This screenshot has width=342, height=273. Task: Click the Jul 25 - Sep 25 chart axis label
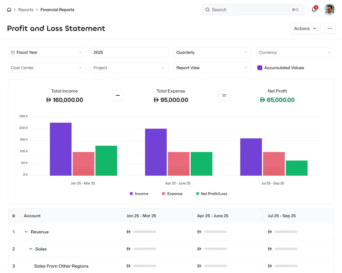pos(273,183)
